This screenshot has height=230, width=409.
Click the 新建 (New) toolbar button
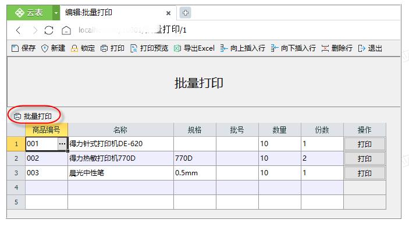click(x=53, y=48)
